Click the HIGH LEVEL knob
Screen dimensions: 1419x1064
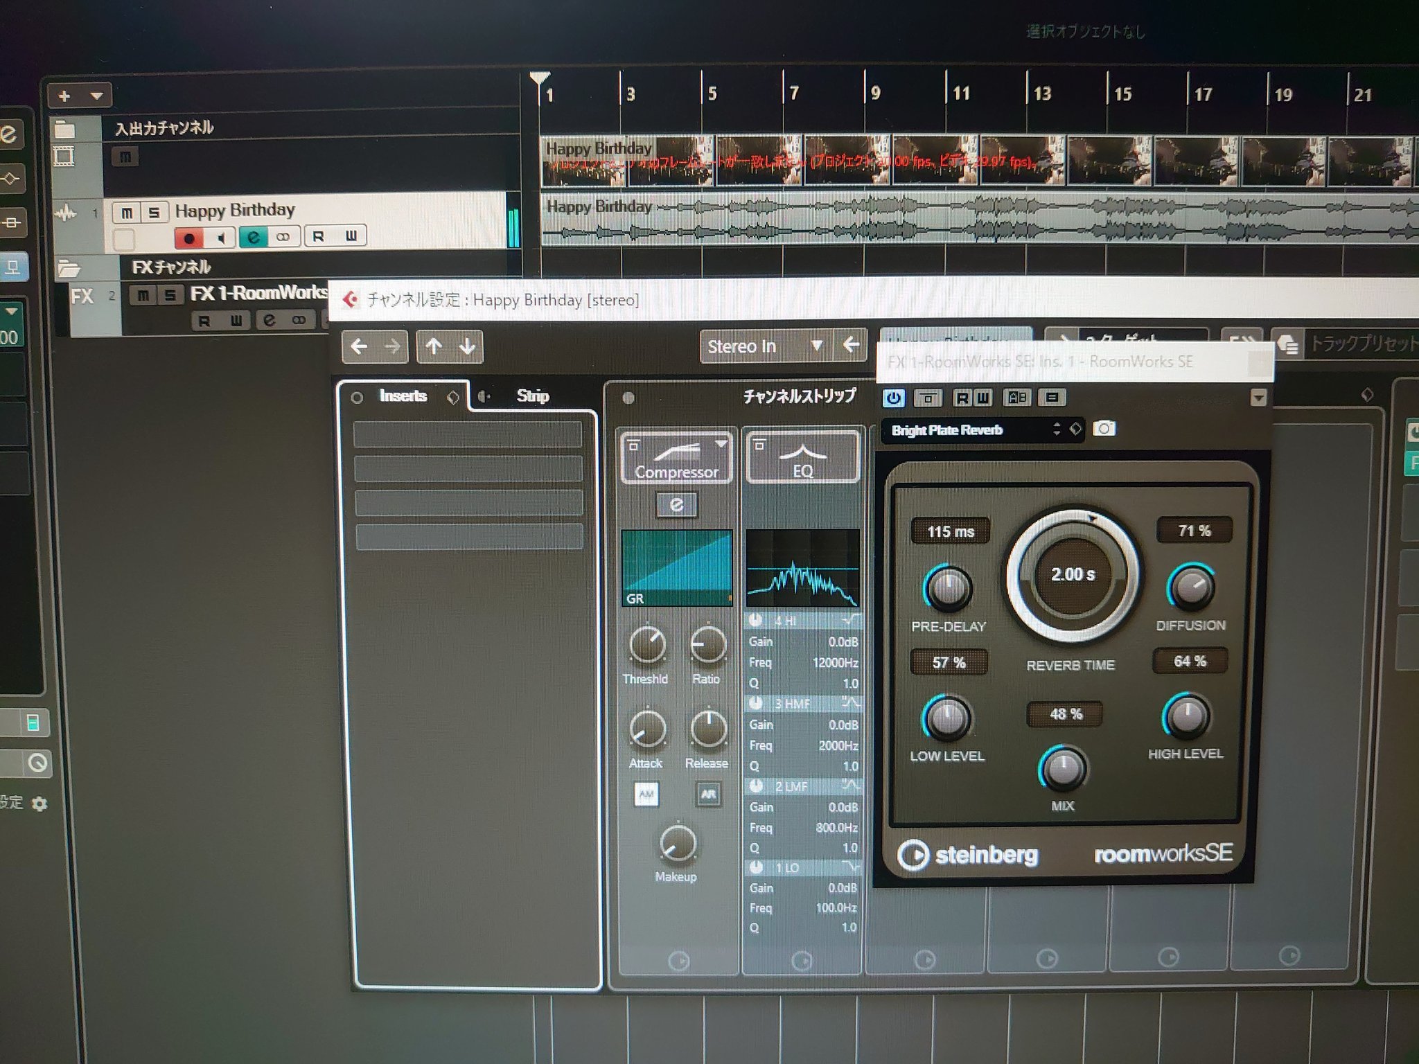point(1186,715)
